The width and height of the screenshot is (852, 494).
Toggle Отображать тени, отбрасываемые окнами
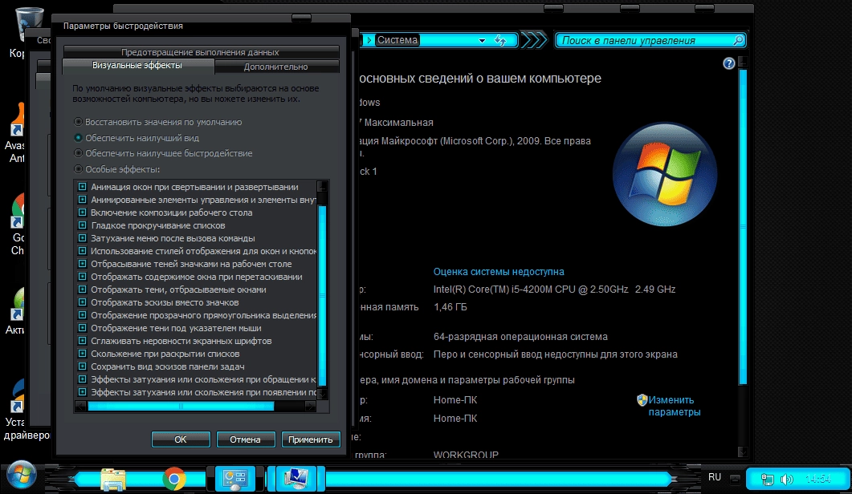[x=82, y=290]
